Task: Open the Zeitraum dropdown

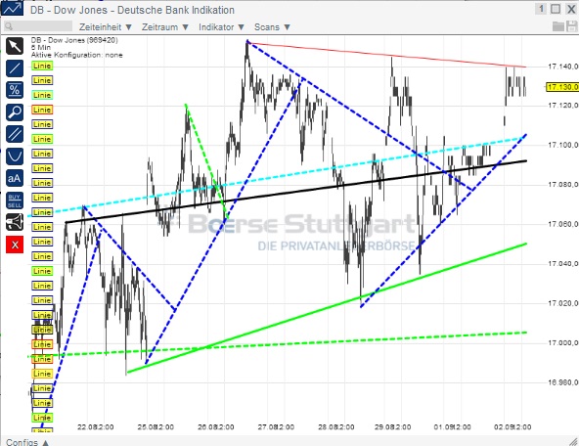Action: point(165,27)
